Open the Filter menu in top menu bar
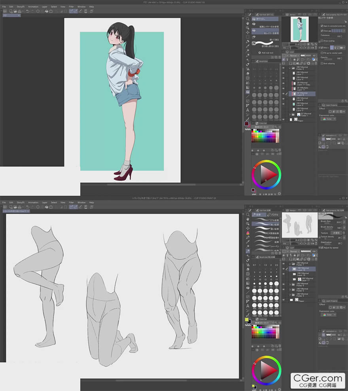Image resolution: width=348 pixels, height=391 pixels. 71,7
